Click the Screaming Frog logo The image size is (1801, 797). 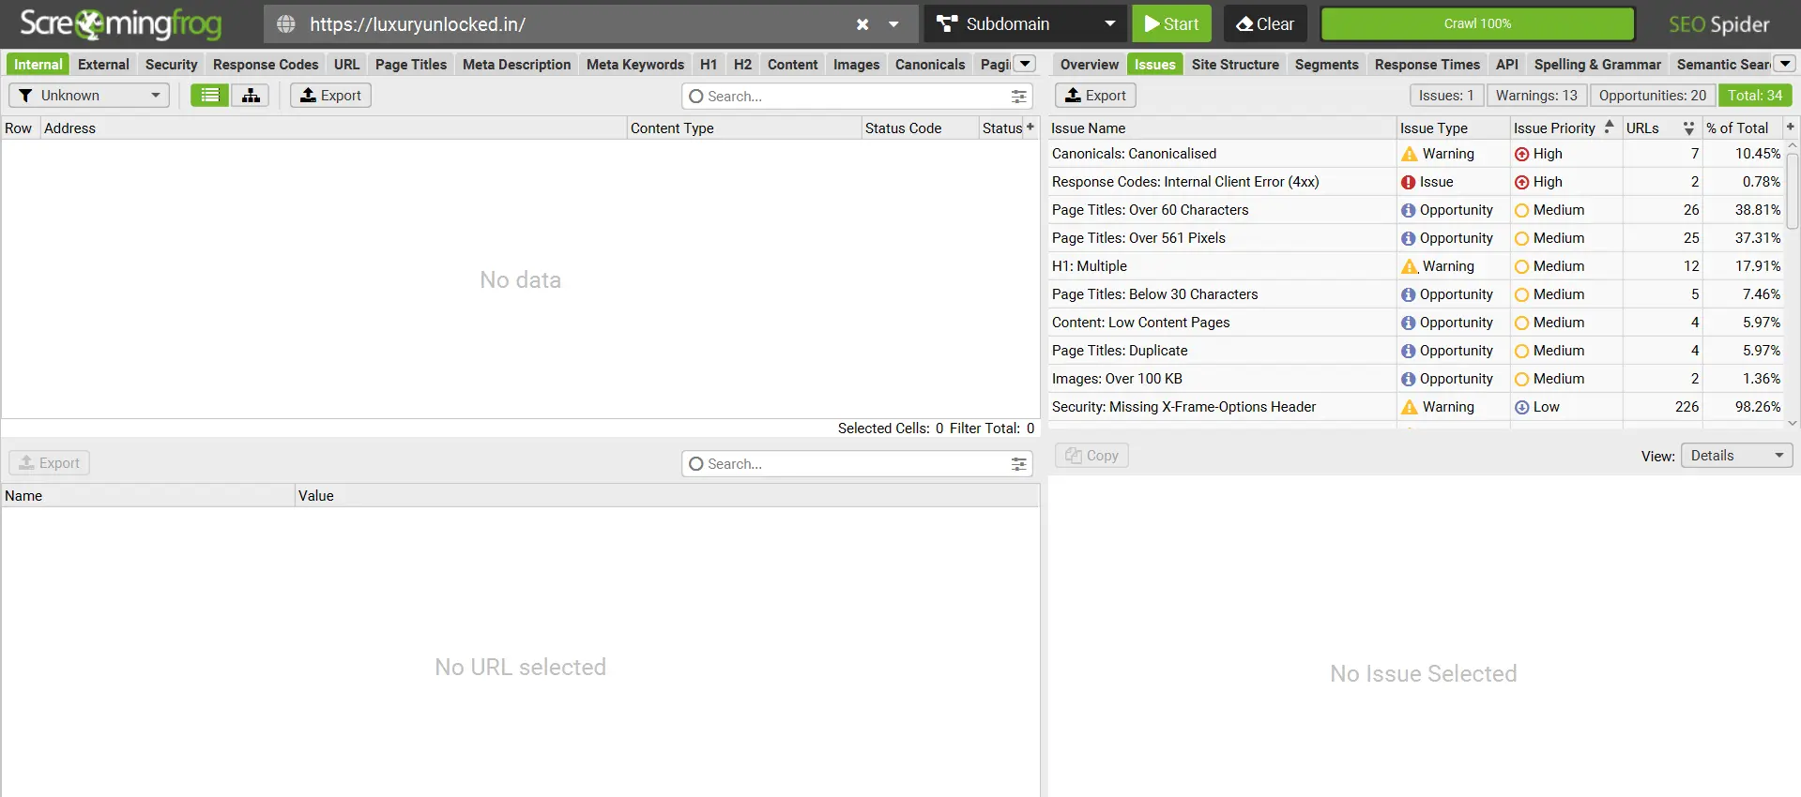click(120, 23)
